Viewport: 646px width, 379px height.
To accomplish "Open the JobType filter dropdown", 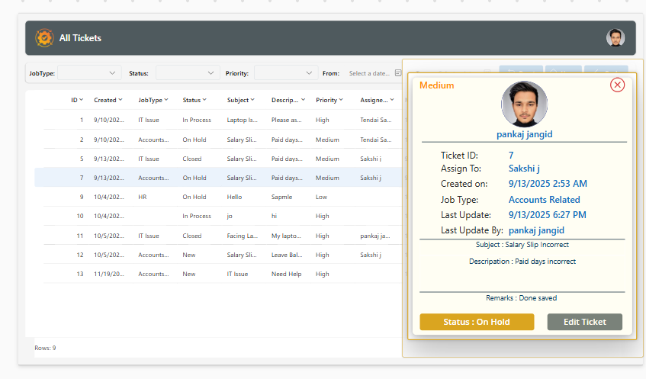I will (x=89, y=73).
